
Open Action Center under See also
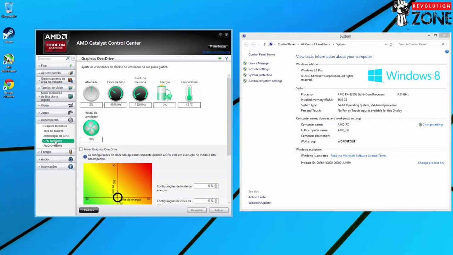257,197
